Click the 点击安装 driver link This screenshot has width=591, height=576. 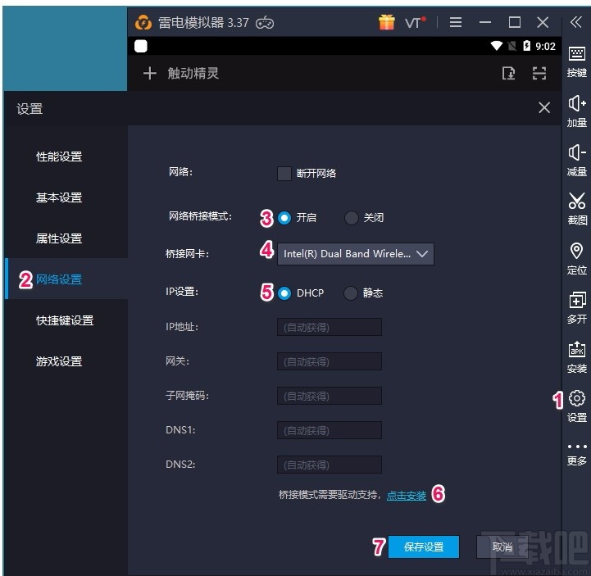[407, 496]
